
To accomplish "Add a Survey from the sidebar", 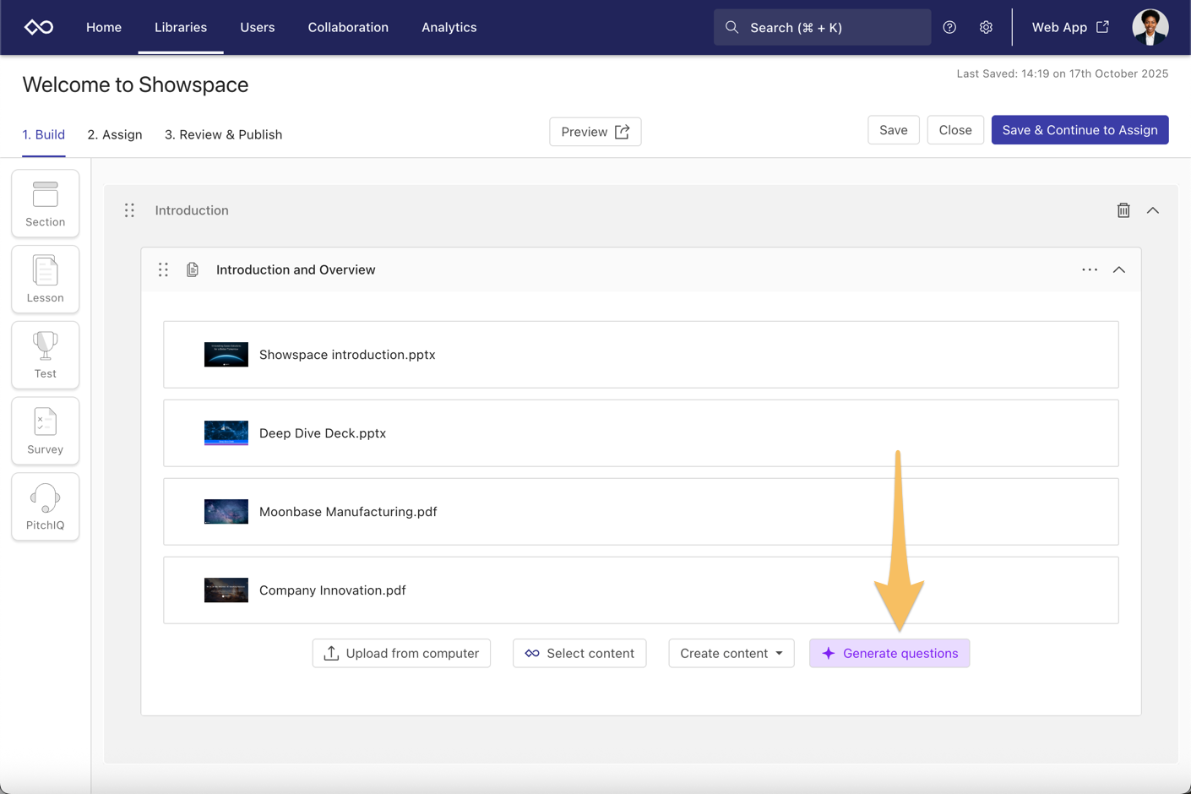I will click(46, 431).
